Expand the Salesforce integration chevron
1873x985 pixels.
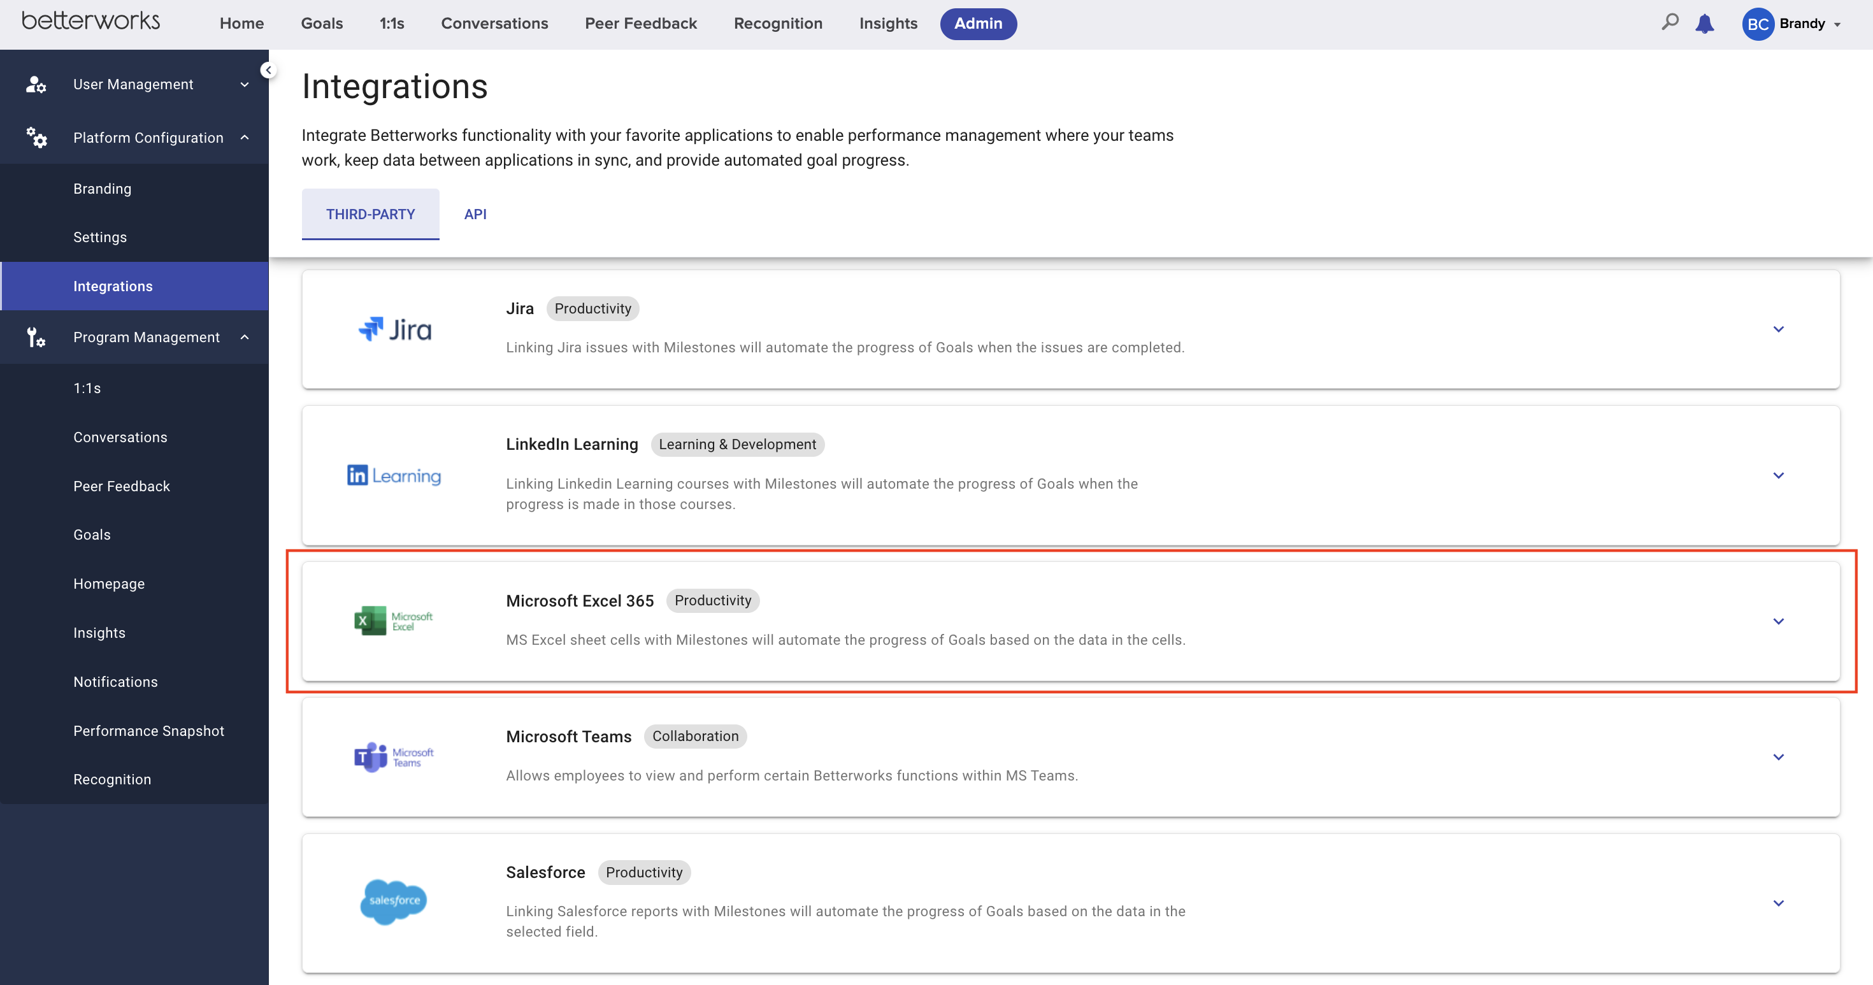click(x=1777, y=903)
